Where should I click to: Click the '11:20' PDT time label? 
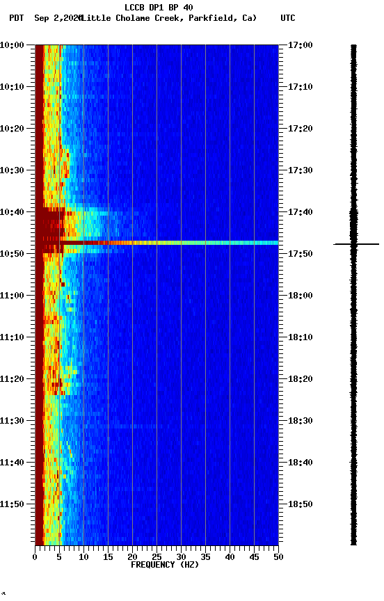click(12, 379)
